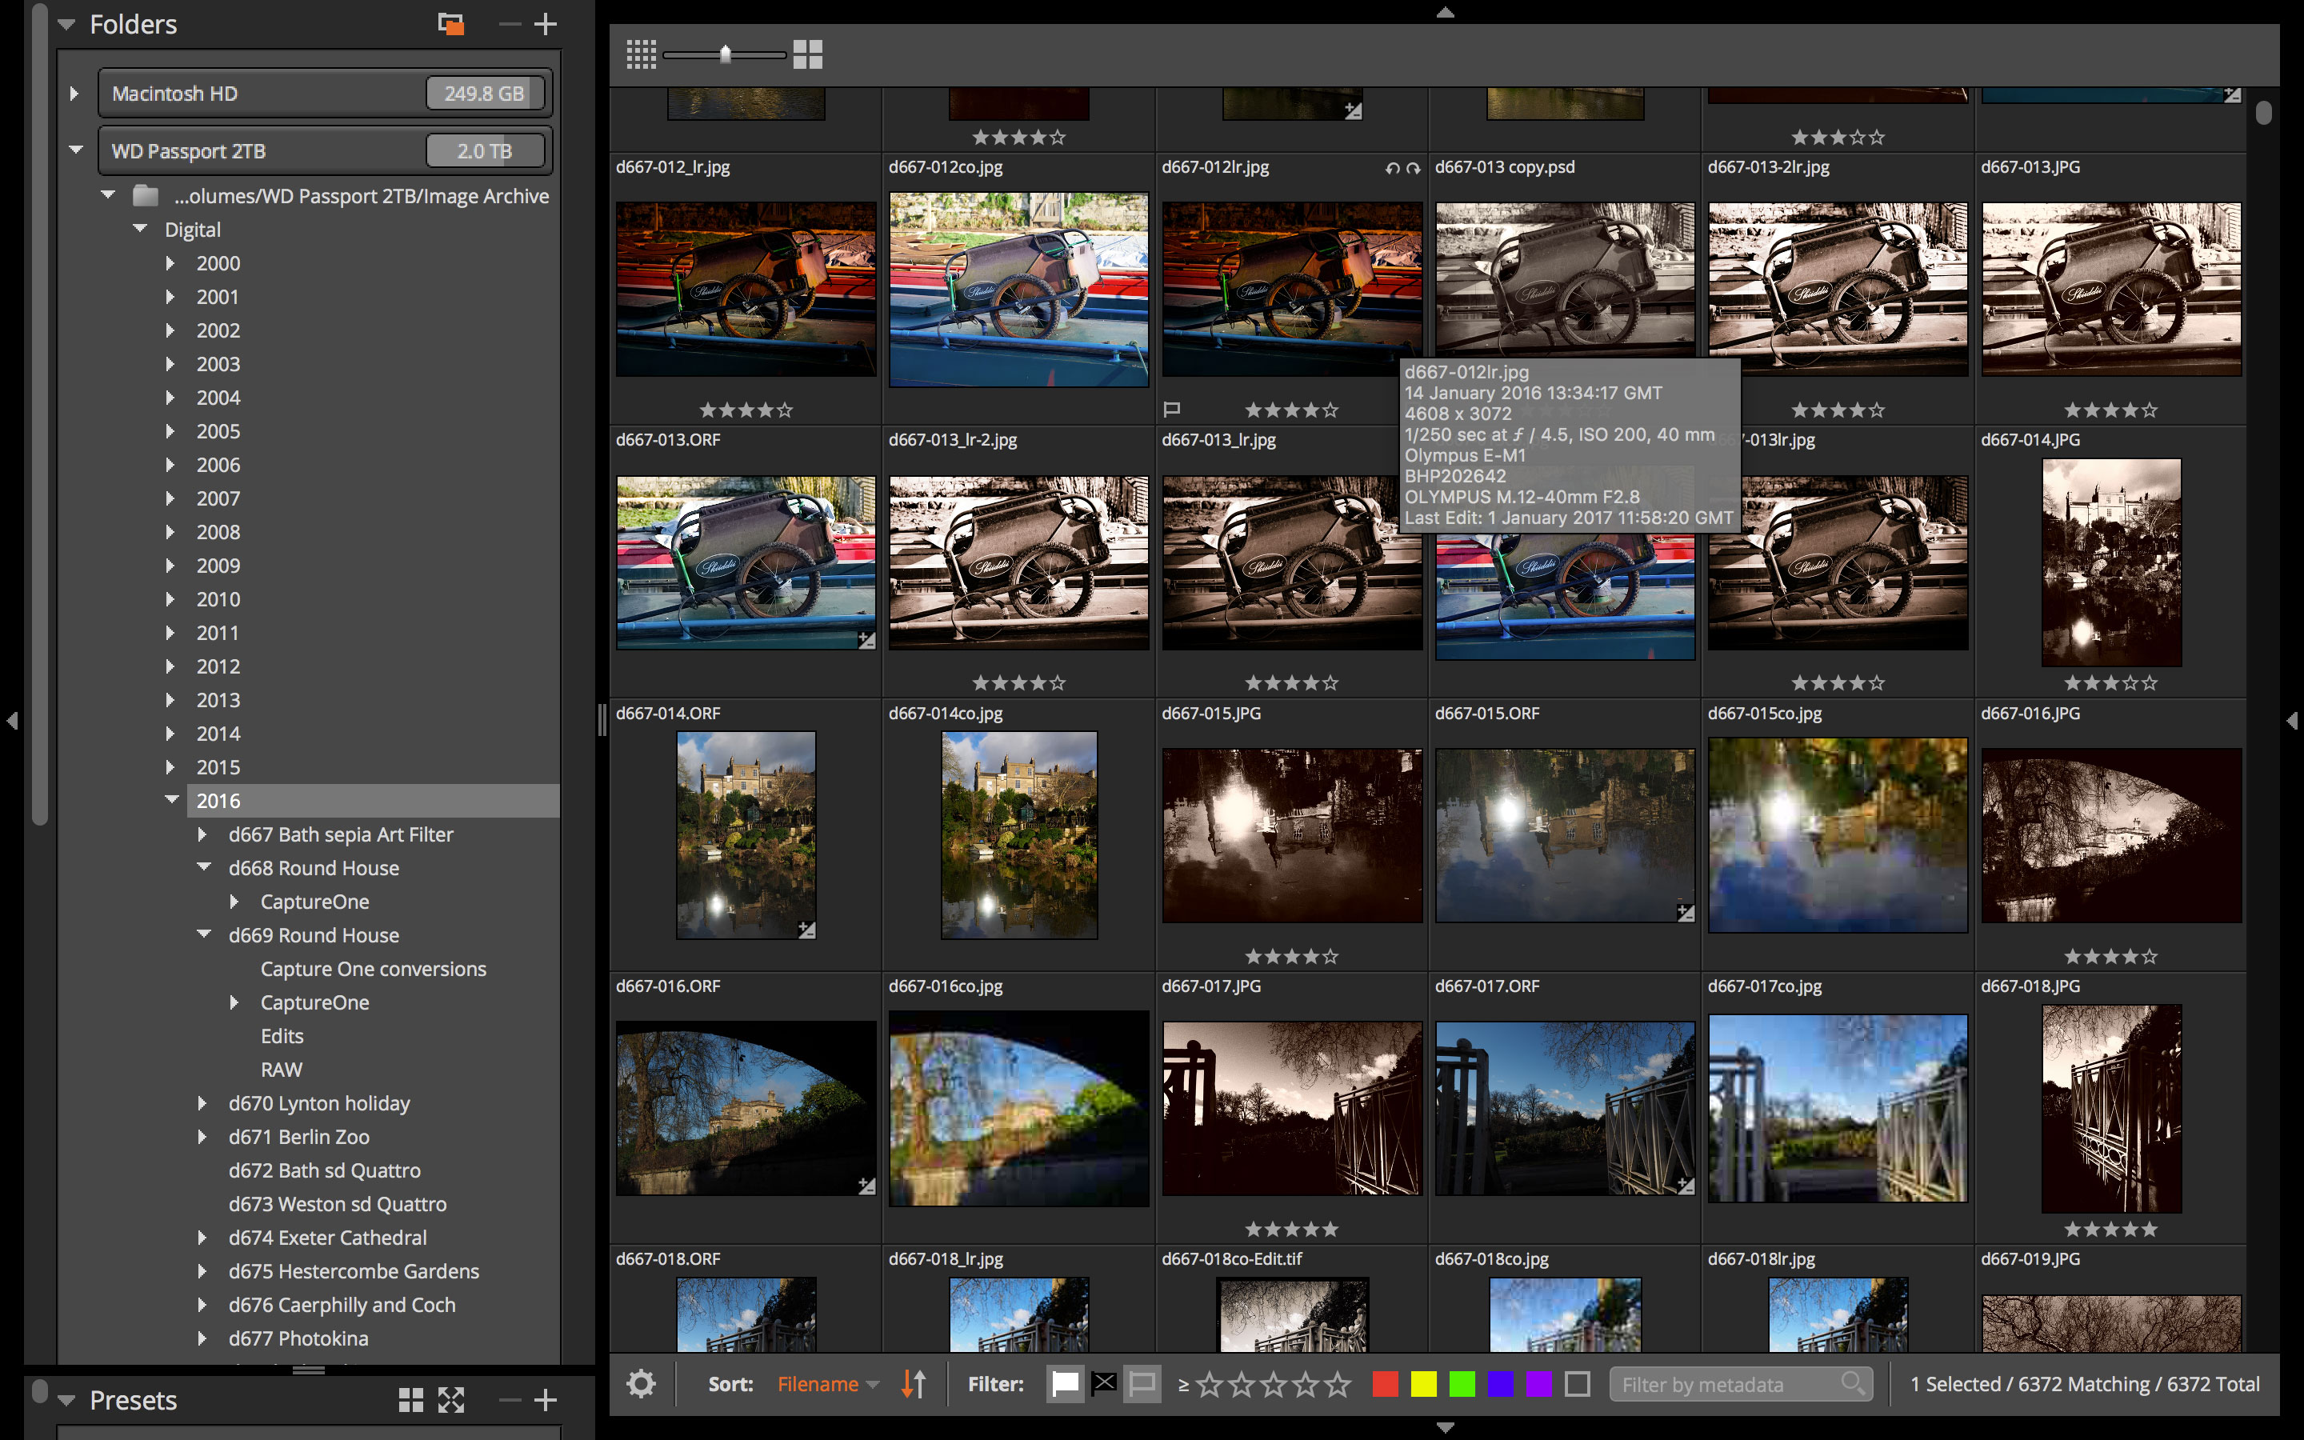Select the d667-012co.jpg thumbnail

1018,290
